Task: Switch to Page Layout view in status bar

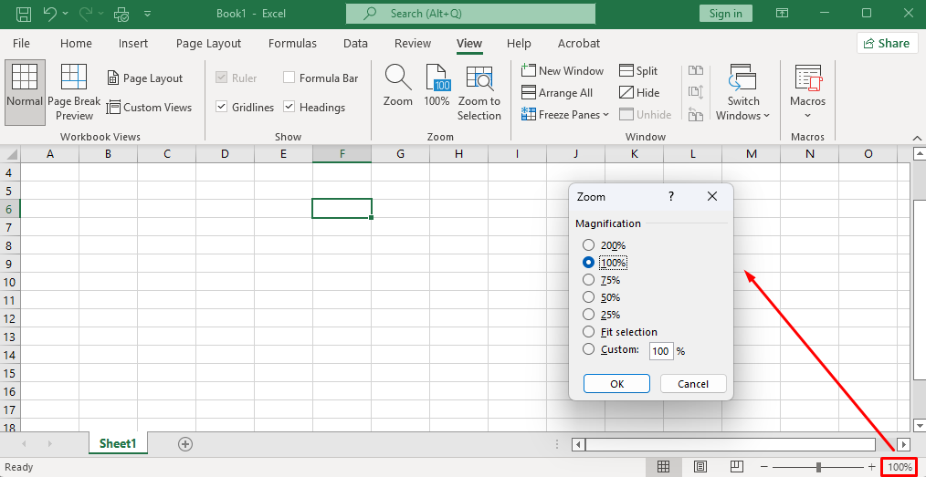Action: (x=700, y=467)
